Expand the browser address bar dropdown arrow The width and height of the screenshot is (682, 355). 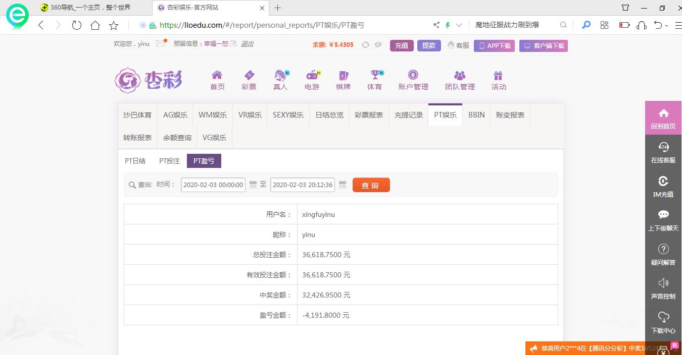click(x=459, y=25)
